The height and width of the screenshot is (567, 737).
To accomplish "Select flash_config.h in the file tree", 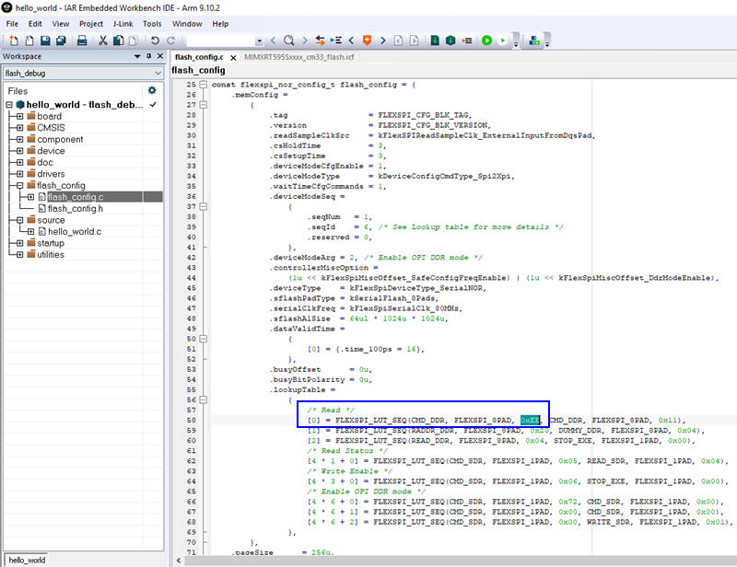I will click(x=76, y=209).
